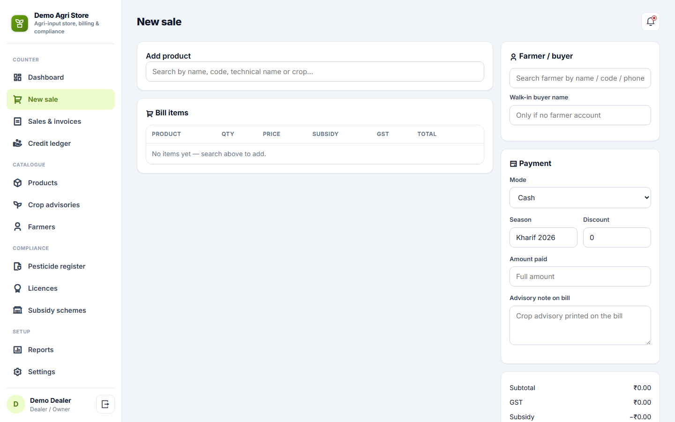Click the Licences badge icon
The image size is (675, 422).
click(x=17, y=288)
